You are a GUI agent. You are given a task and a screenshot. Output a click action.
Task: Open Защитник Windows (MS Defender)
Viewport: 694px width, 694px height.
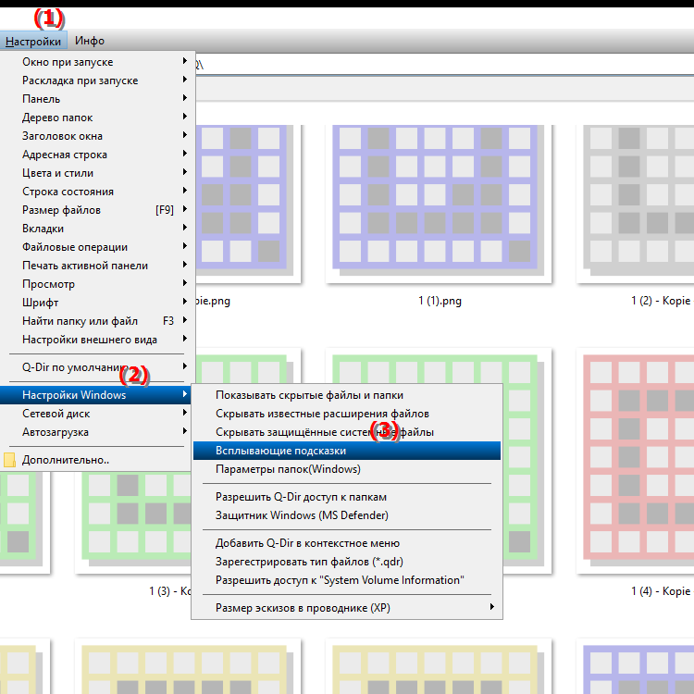(x=347, y=515)
